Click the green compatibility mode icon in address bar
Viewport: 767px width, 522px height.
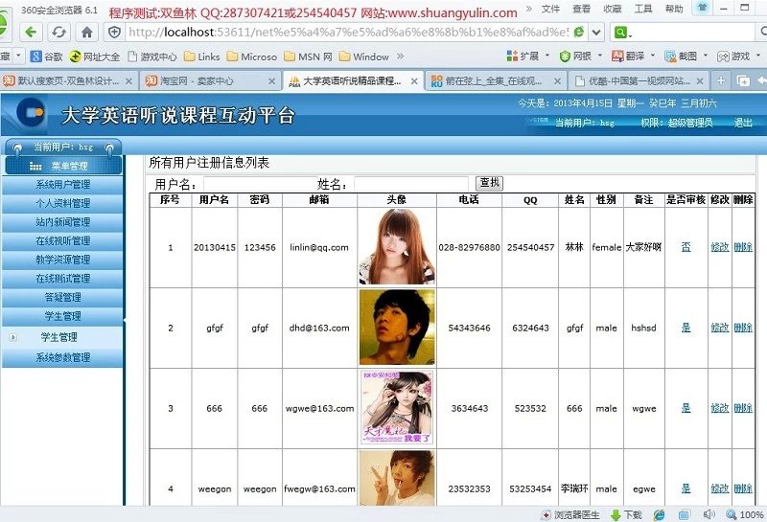(579, 33)
